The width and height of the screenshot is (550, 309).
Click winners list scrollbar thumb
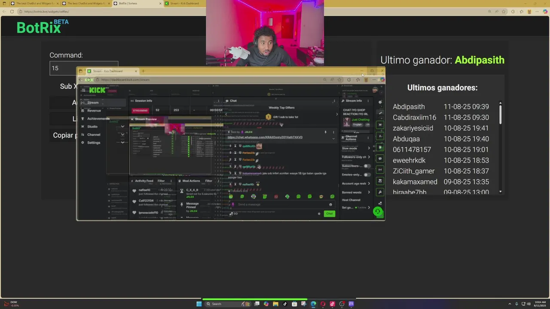[x=500, y=115]
